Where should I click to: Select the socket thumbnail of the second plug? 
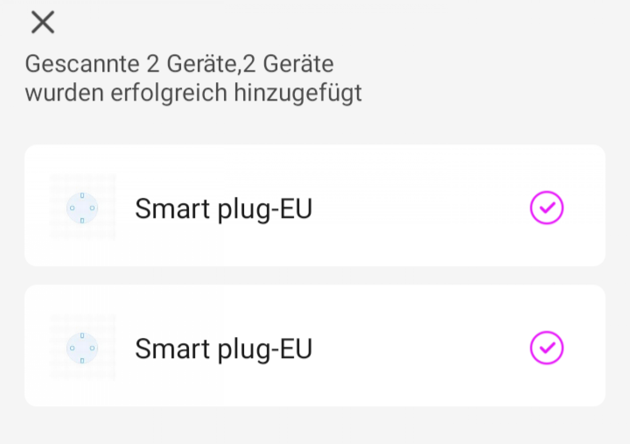tap(82, 348)
